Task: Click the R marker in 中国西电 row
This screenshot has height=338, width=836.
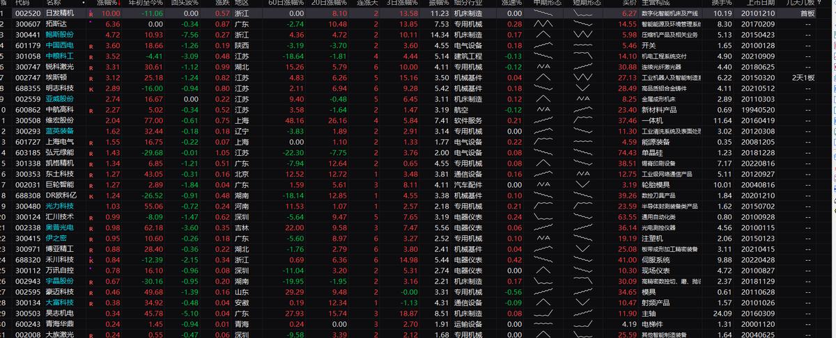Action: tap(91, 46)
